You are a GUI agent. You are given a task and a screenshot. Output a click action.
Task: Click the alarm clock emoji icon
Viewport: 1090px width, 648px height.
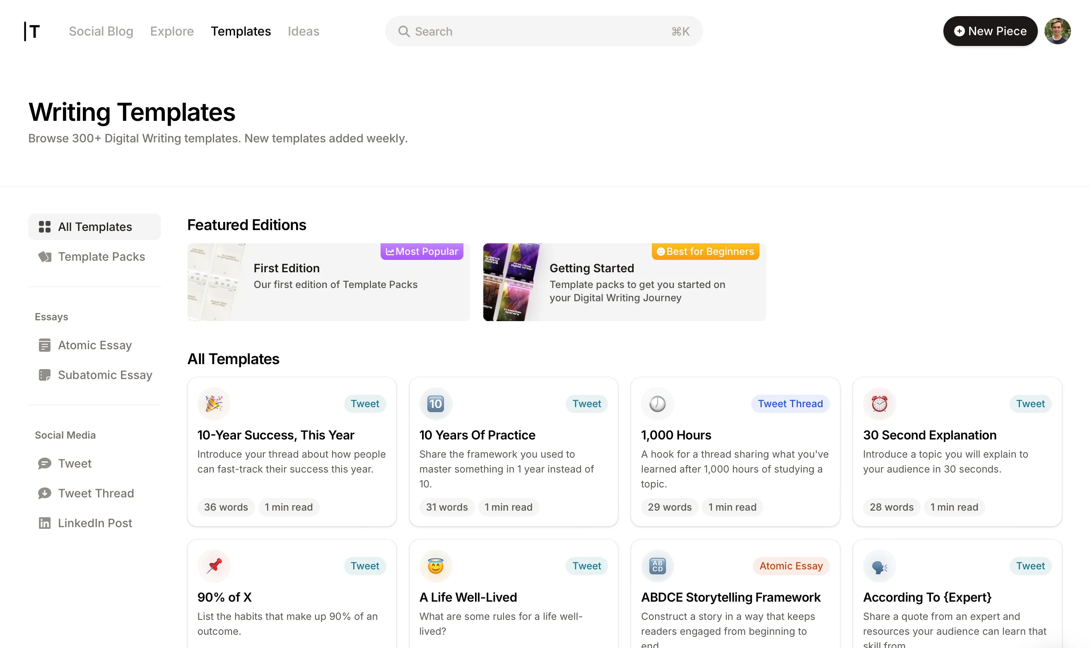coord(880,404)
